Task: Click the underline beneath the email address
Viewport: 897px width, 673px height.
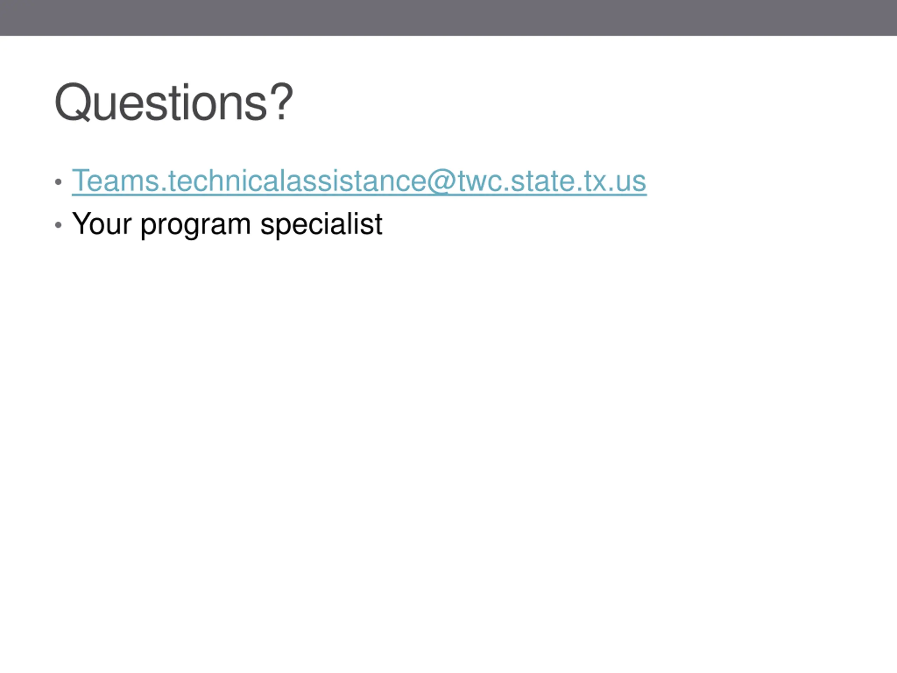Action: pos(359,195)
